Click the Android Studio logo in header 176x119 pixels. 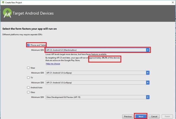click(x=7, y=13)
